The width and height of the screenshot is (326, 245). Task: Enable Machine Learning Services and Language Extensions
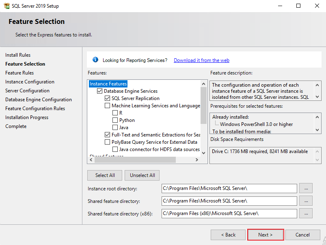(108, 105)
